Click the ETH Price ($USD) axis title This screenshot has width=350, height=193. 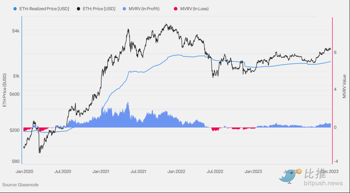point(4,90)
